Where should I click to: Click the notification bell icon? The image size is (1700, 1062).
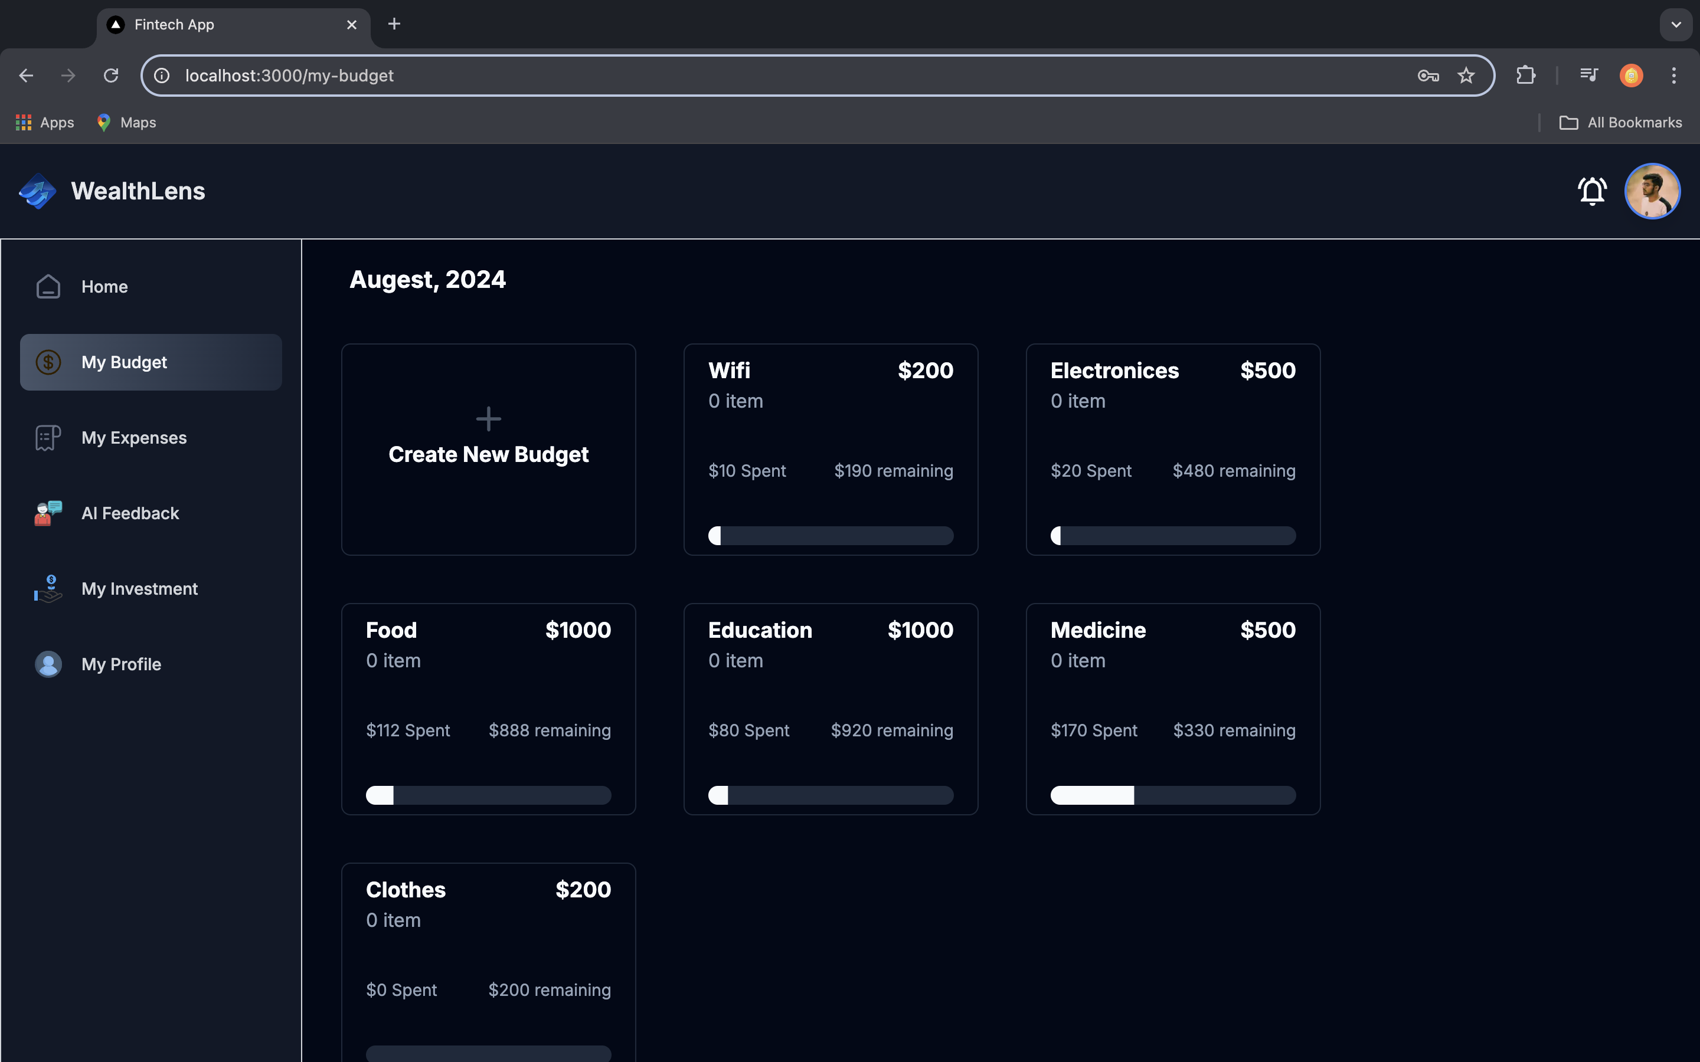coord(1592,191)
